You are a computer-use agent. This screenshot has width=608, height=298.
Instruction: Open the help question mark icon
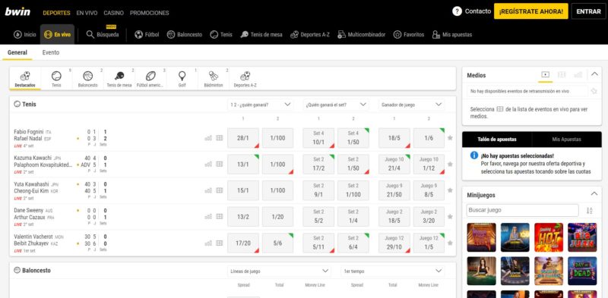[457, 11]
